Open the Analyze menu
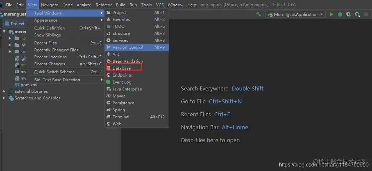The height and width of the screenshot is (171, 372). (x=84, y=5)
